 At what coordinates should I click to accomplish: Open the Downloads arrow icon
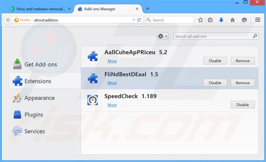pyautogui.click(x=221, y=20)
